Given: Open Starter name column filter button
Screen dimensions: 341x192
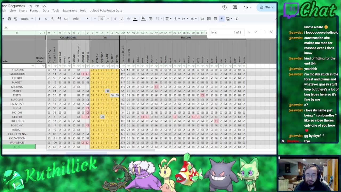Looking at the screenshot, I should (x=33, y=66).
